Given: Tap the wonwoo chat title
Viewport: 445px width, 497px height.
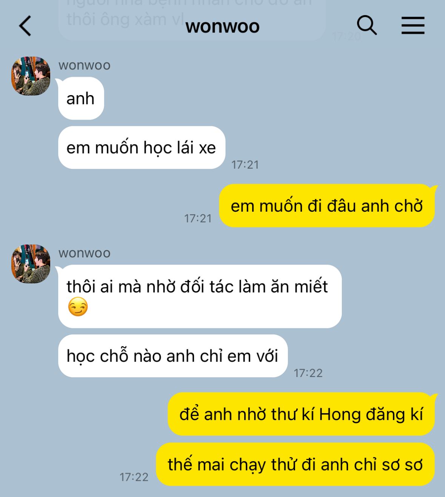Looking at the screenshot, I should click(222, 26).
